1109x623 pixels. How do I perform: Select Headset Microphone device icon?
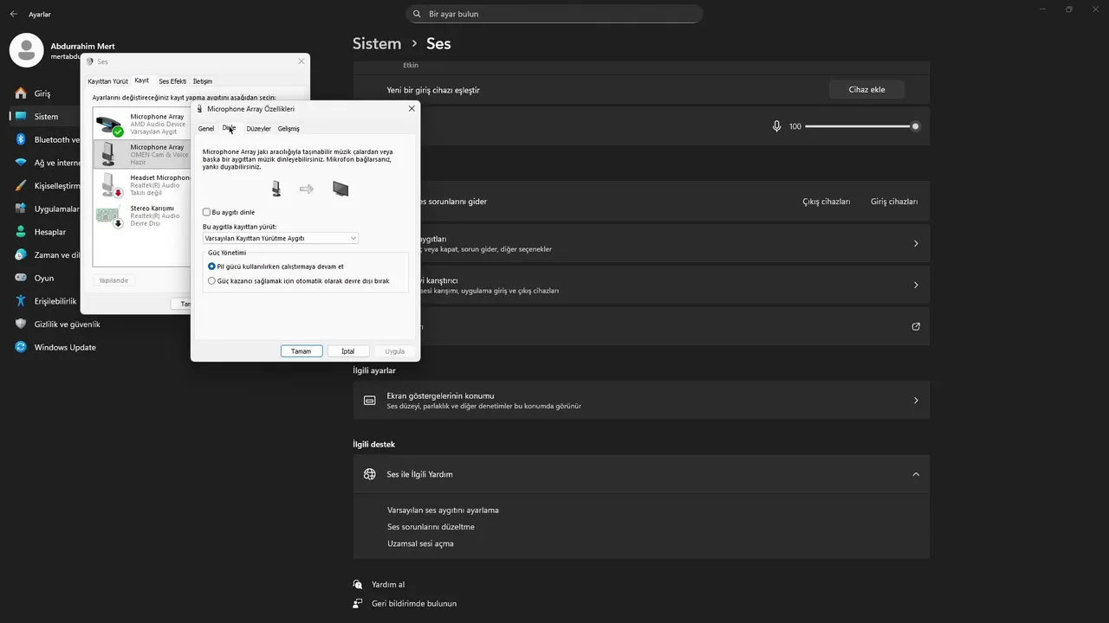109,185
